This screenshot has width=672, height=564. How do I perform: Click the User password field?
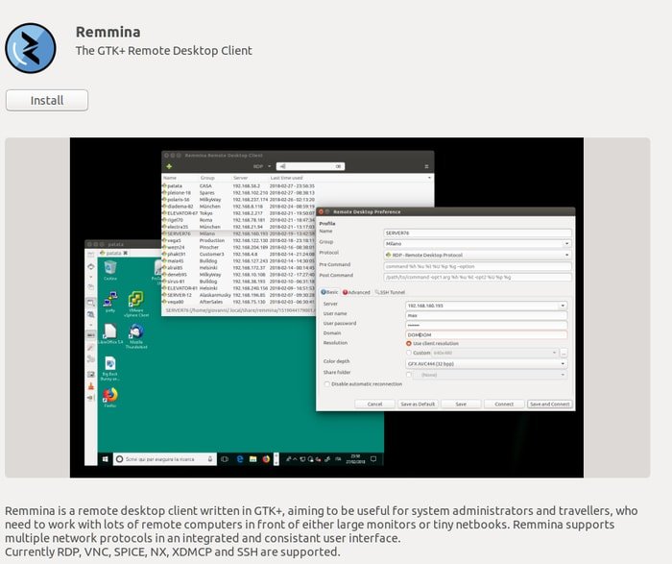click(487, 325)
